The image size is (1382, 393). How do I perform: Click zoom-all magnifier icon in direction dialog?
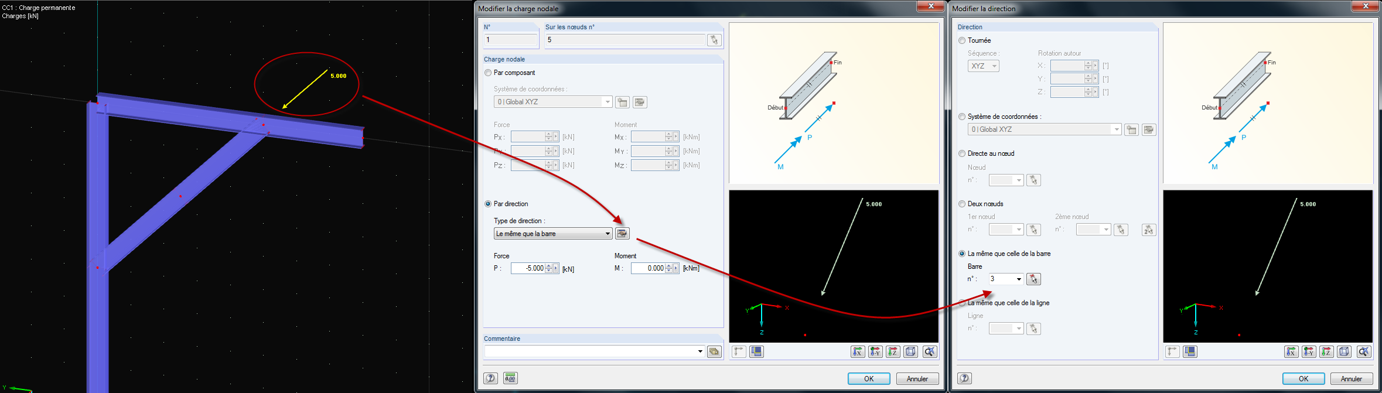point(1364,351)
